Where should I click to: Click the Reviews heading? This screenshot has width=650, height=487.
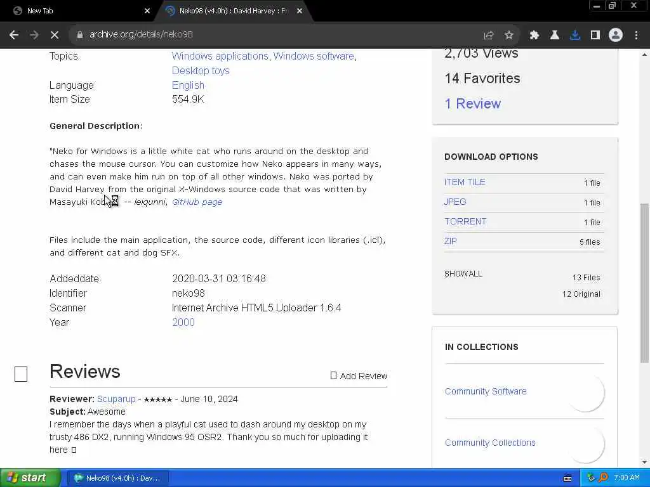pos(85,372)
